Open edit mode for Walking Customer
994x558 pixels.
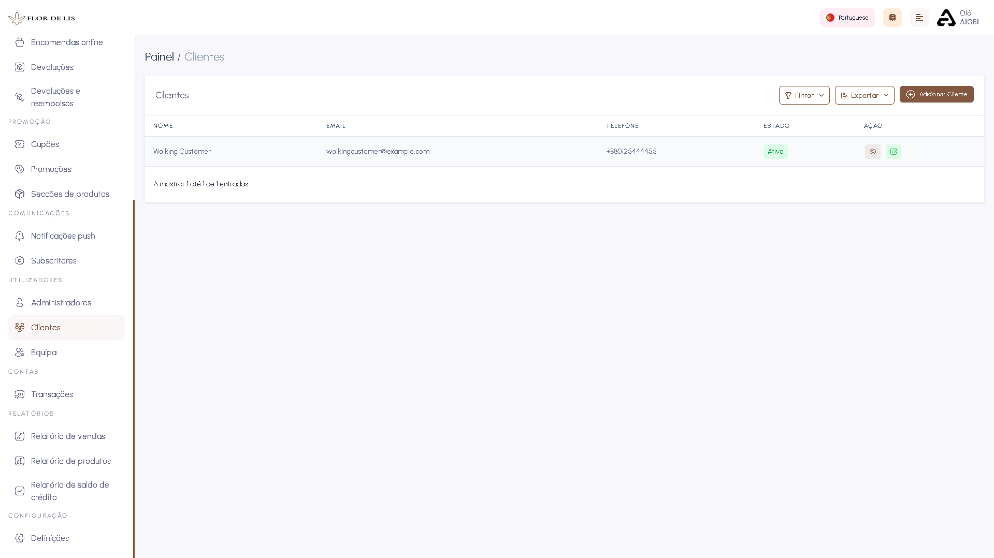click(x=894, y=151)
